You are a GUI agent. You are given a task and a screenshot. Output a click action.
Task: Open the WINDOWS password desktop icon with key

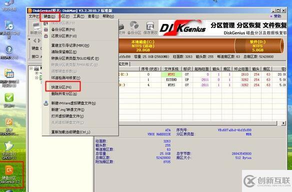tap(9, 127)
